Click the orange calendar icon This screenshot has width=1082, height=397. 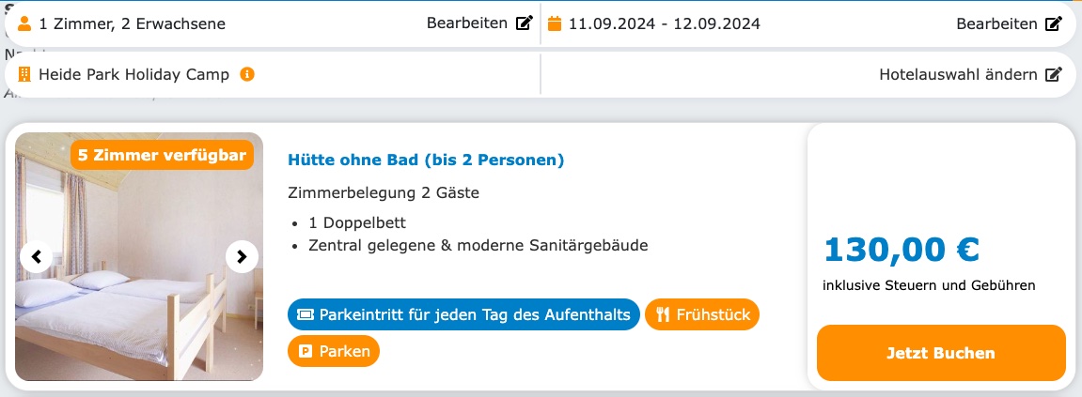[555, 23]
